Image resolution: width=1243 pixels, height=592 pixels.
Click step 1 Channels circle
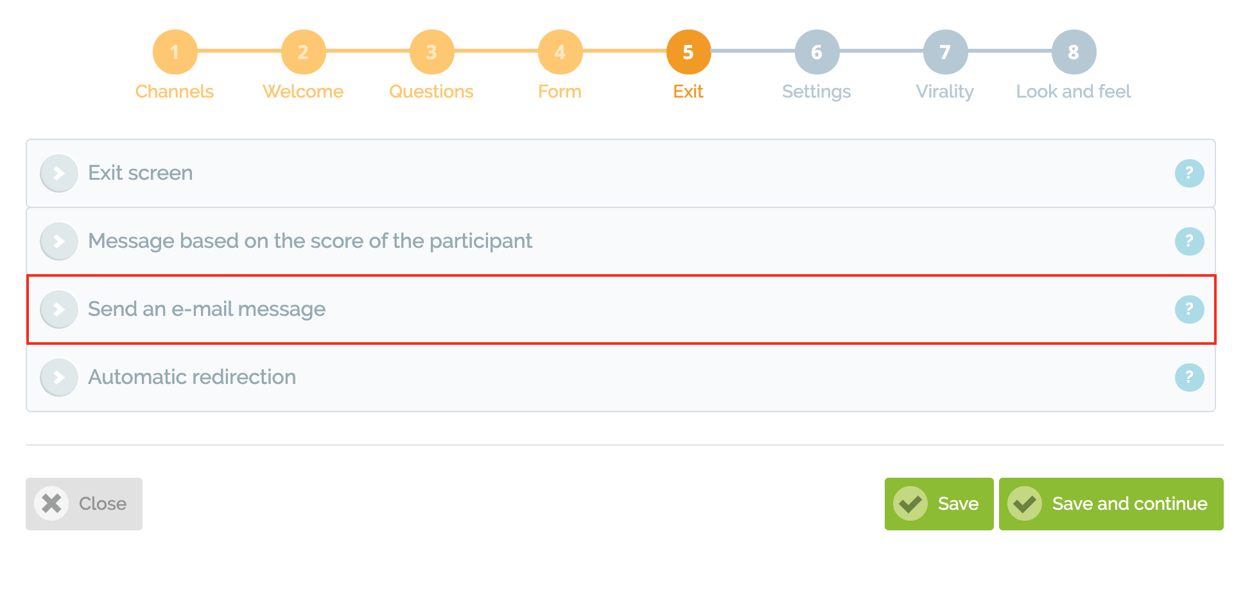(175, 52)
